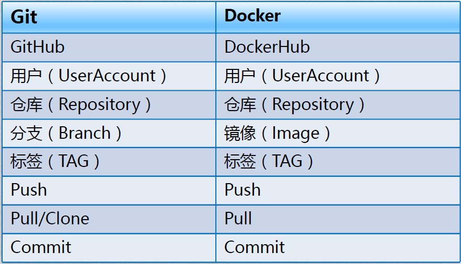Click the Git column header
Screen dimensions: 461x264
(x=24, y=17)
